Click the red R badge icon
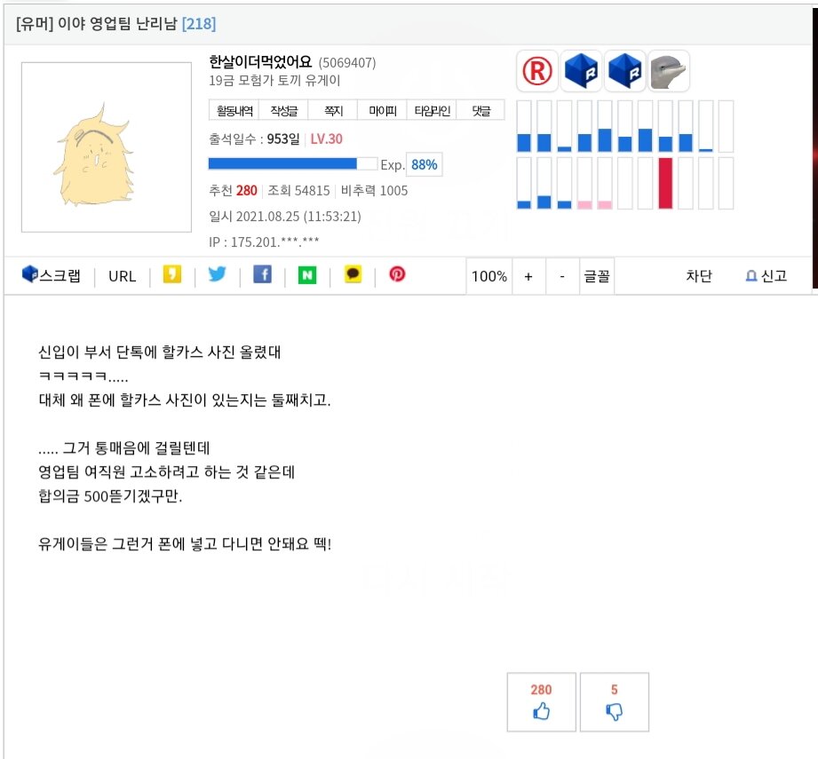 coord(537,71)
